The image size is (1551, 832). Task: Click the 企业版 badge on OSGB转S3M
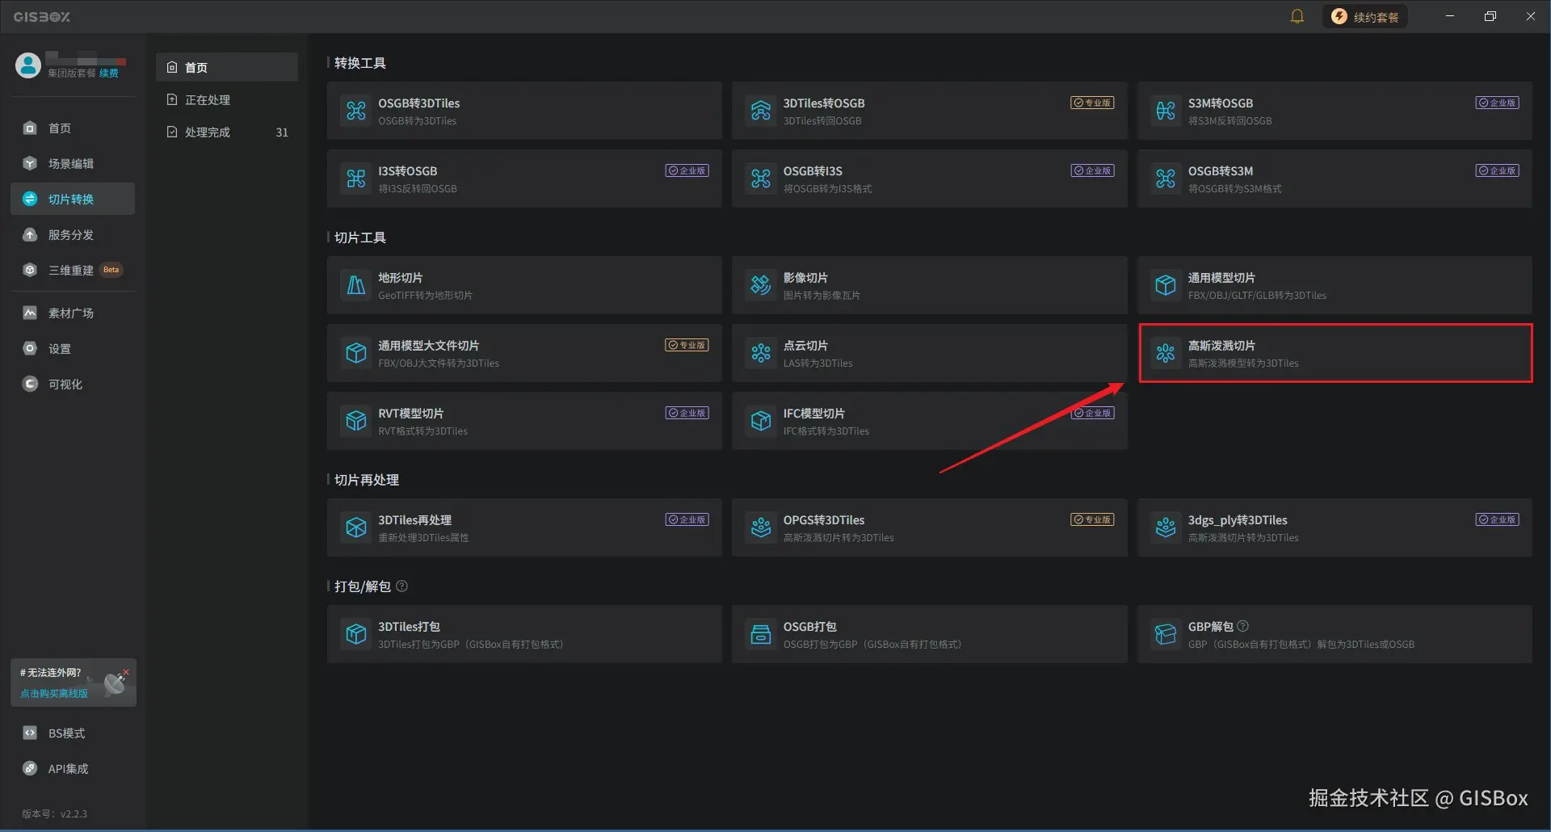point(1497,170)
